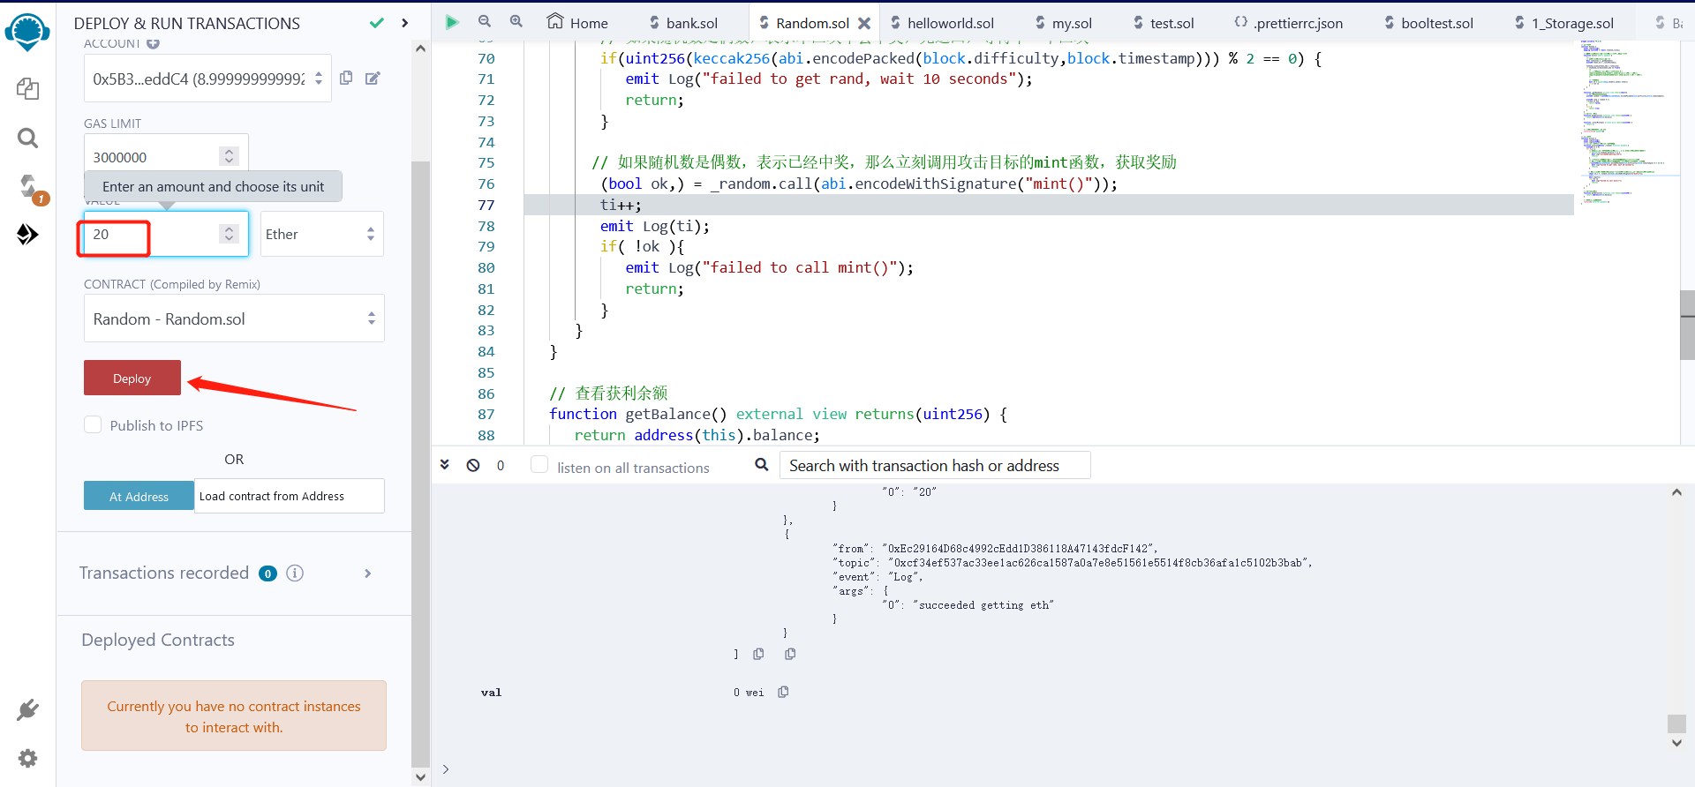Expand the Transactions recorded section chevron
This screenshot has height=787, width=1695.
click(368, 573)
